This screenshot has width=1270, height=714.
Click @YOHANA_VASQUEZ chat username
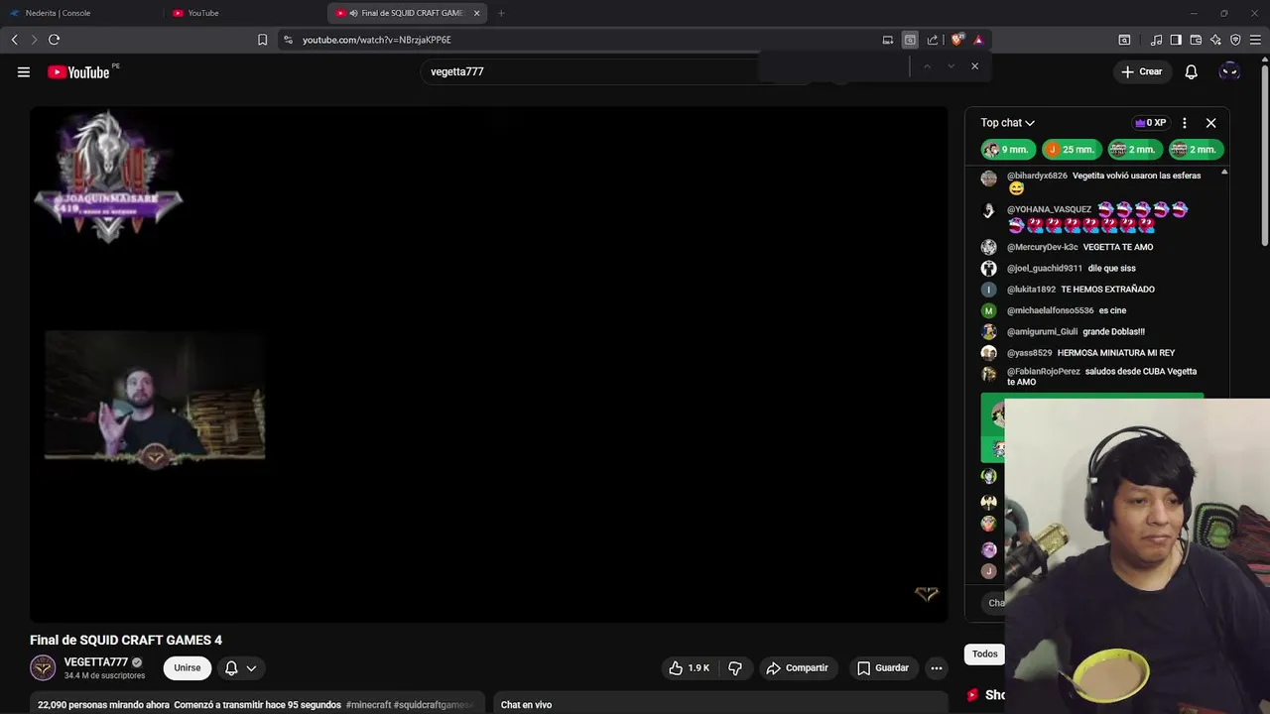click(1049, 210)
